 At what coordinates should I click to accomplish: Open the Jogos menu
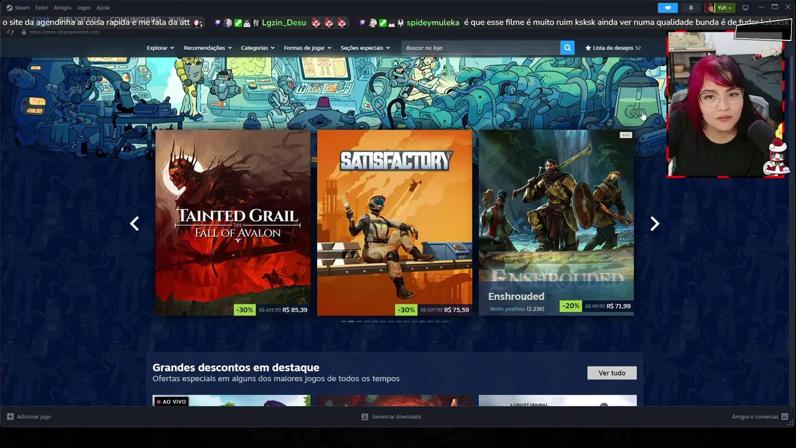tap(83, 7)
